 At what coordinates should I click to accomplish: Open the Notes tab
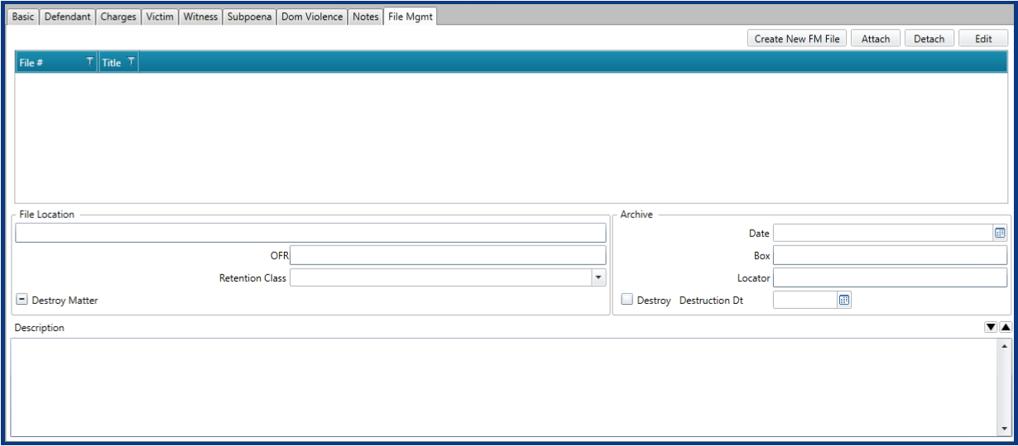(x=365, y=17)
